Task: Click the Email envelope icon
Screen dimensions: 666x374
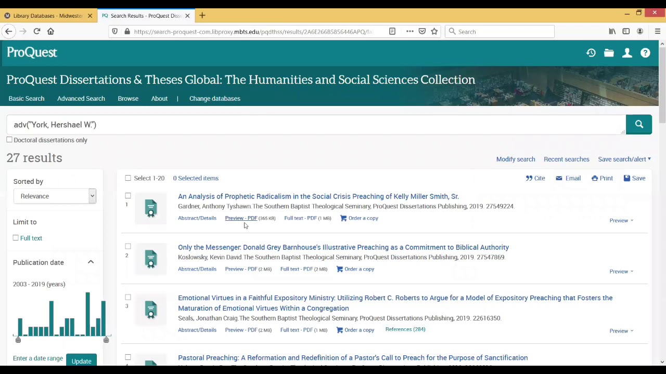Action: [559, 178]
